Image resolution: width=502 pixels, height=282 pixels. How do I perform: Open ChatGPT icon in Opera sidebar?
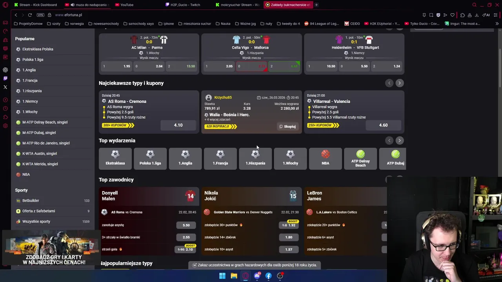click(5, 70)
